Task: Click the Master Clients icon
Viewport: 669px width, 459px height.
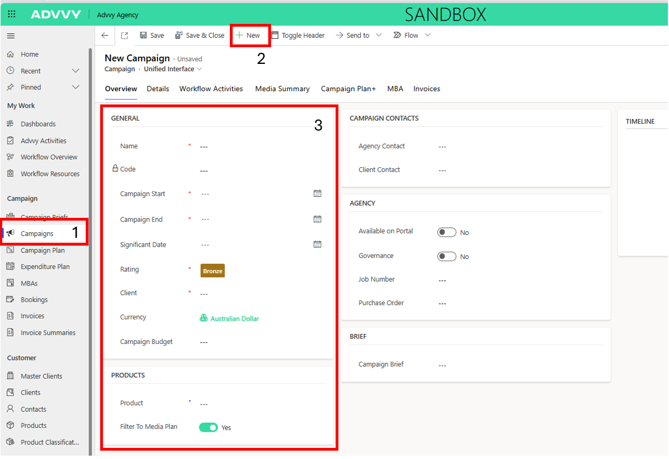Action: 10,376
